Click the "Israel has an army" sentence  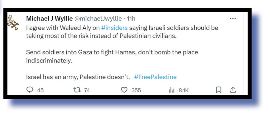coord(78,77)
